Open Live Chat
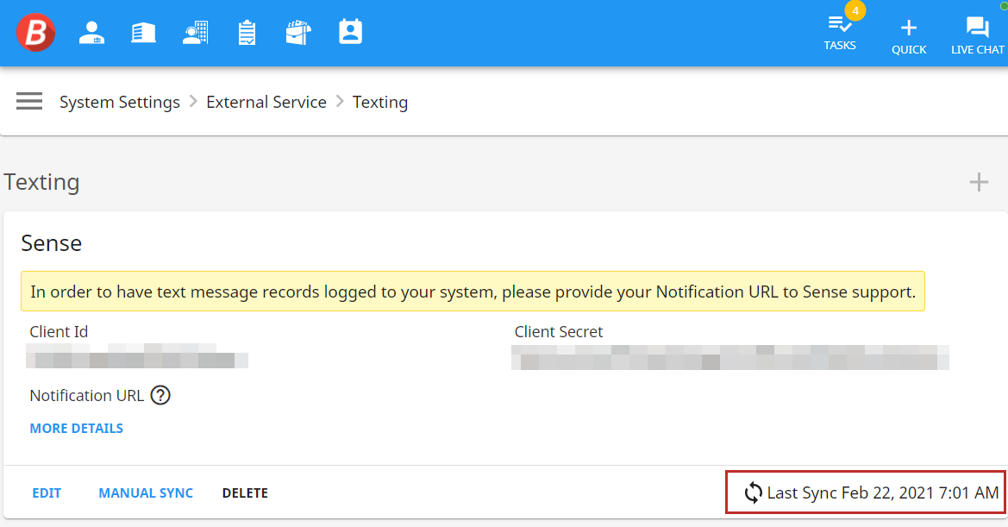This screenshot has height=527, width=1008. pyautogui.click(x=977, y=35)
